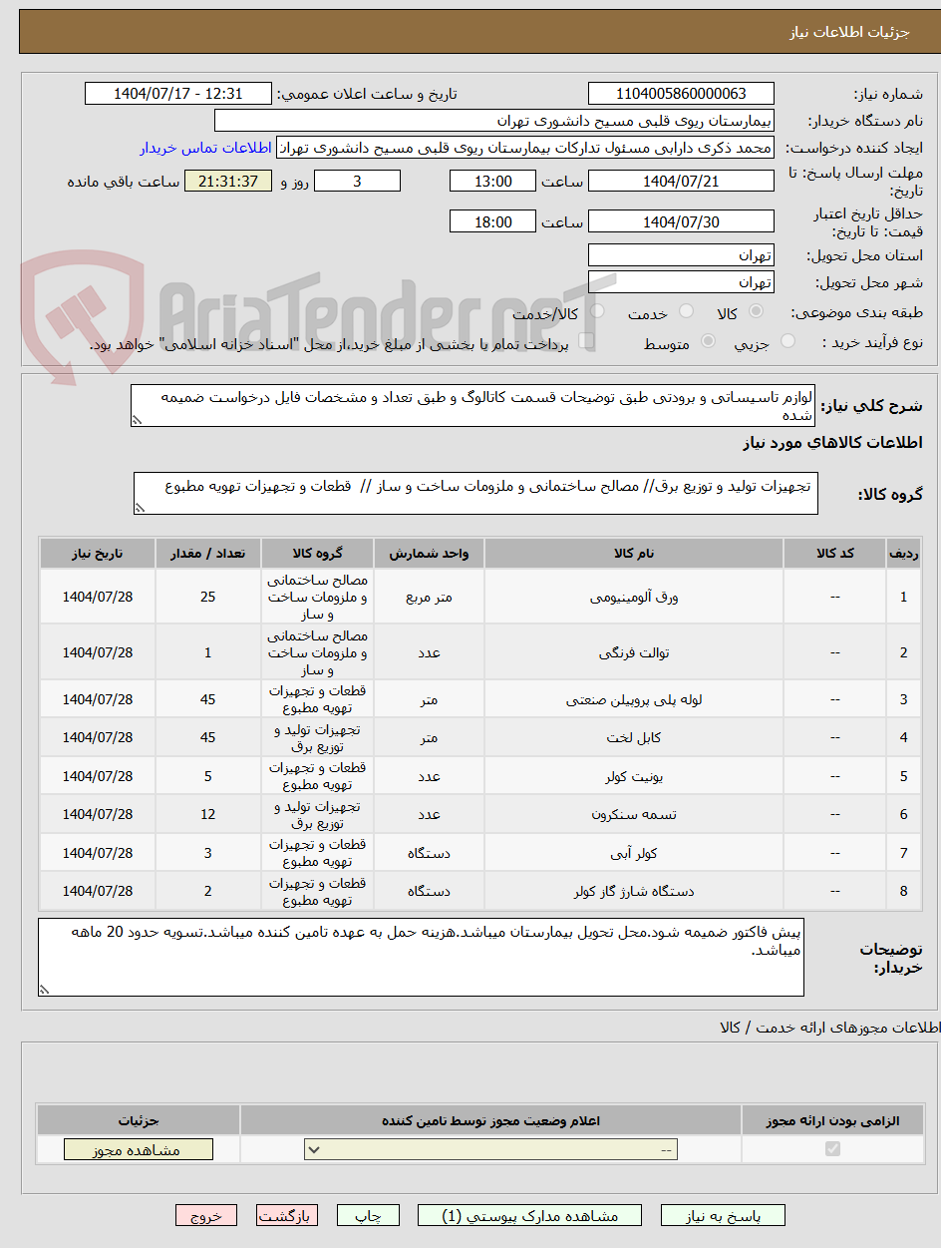
Task: Click the شماره نیاز field showing 1104005860000063
Action: coord(681,93)
